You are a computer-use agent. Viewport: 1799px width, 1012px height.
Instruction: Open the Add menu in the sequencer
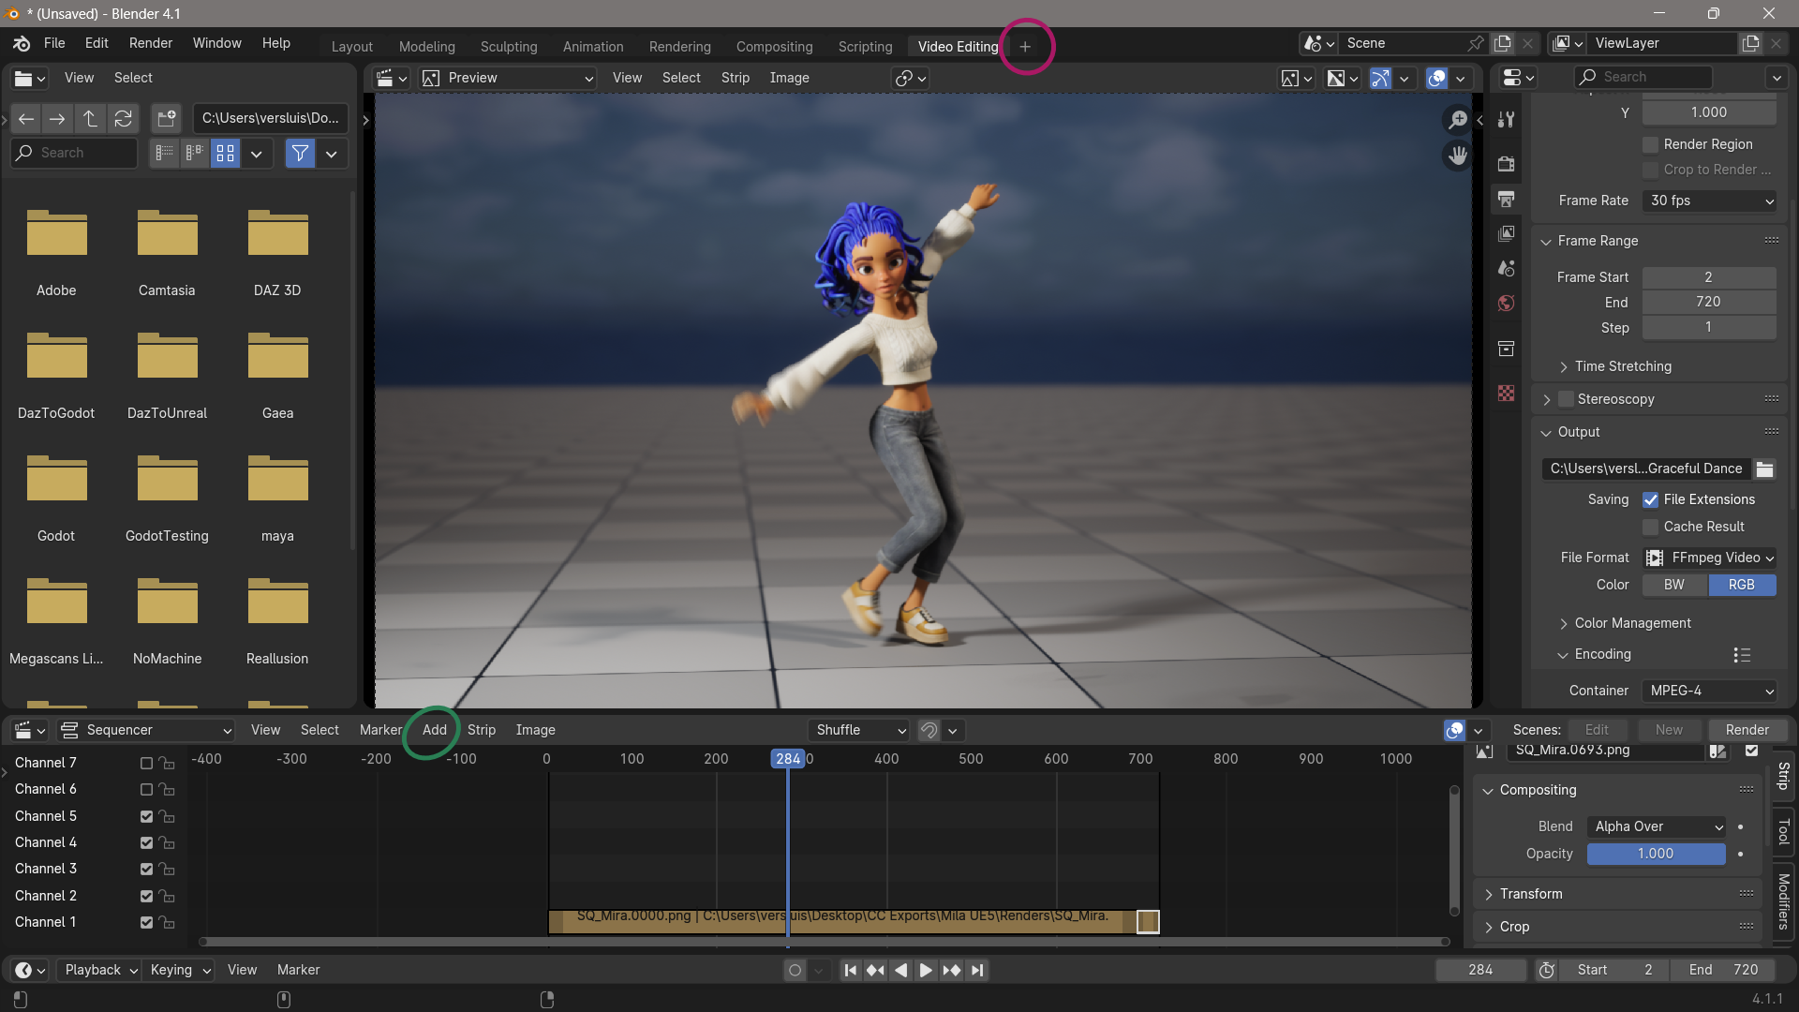pyautogui.click(x=434, y=730)
